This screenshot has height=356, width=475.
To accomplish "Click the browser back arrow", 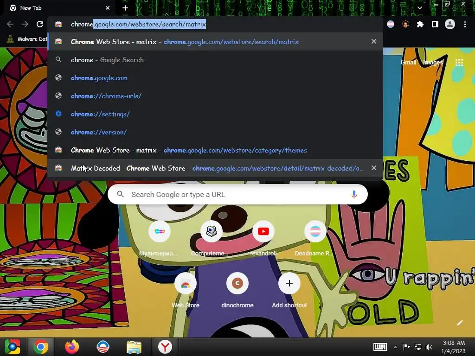I will pyautogui.click(x=10, y=24).
